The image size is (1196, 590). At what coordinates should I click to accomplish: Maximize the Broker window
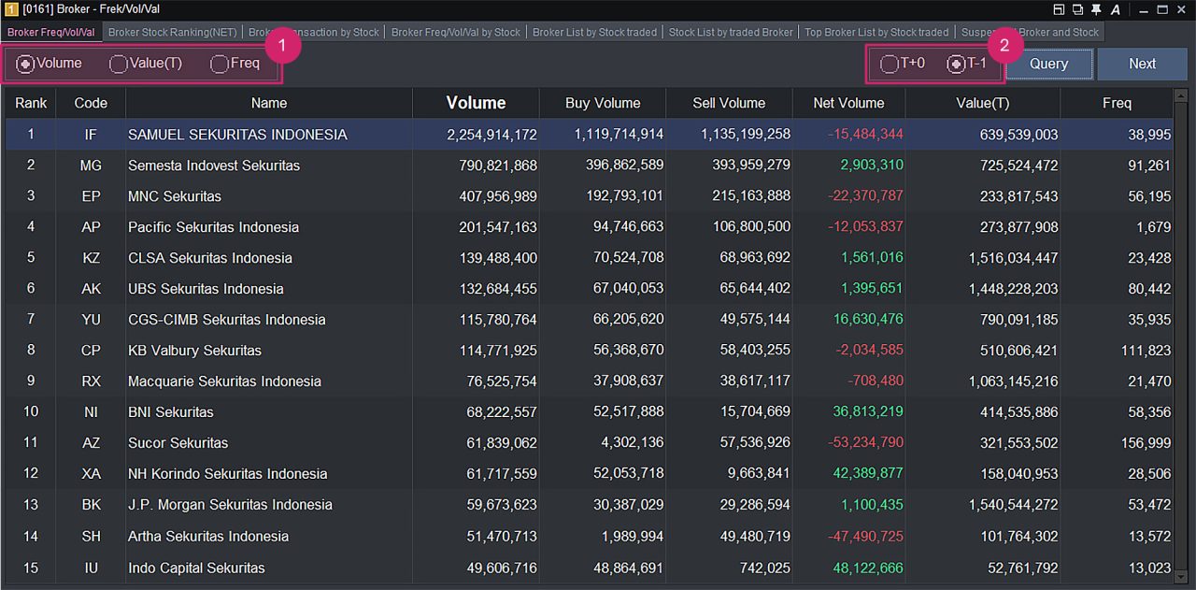point(1163,9)
